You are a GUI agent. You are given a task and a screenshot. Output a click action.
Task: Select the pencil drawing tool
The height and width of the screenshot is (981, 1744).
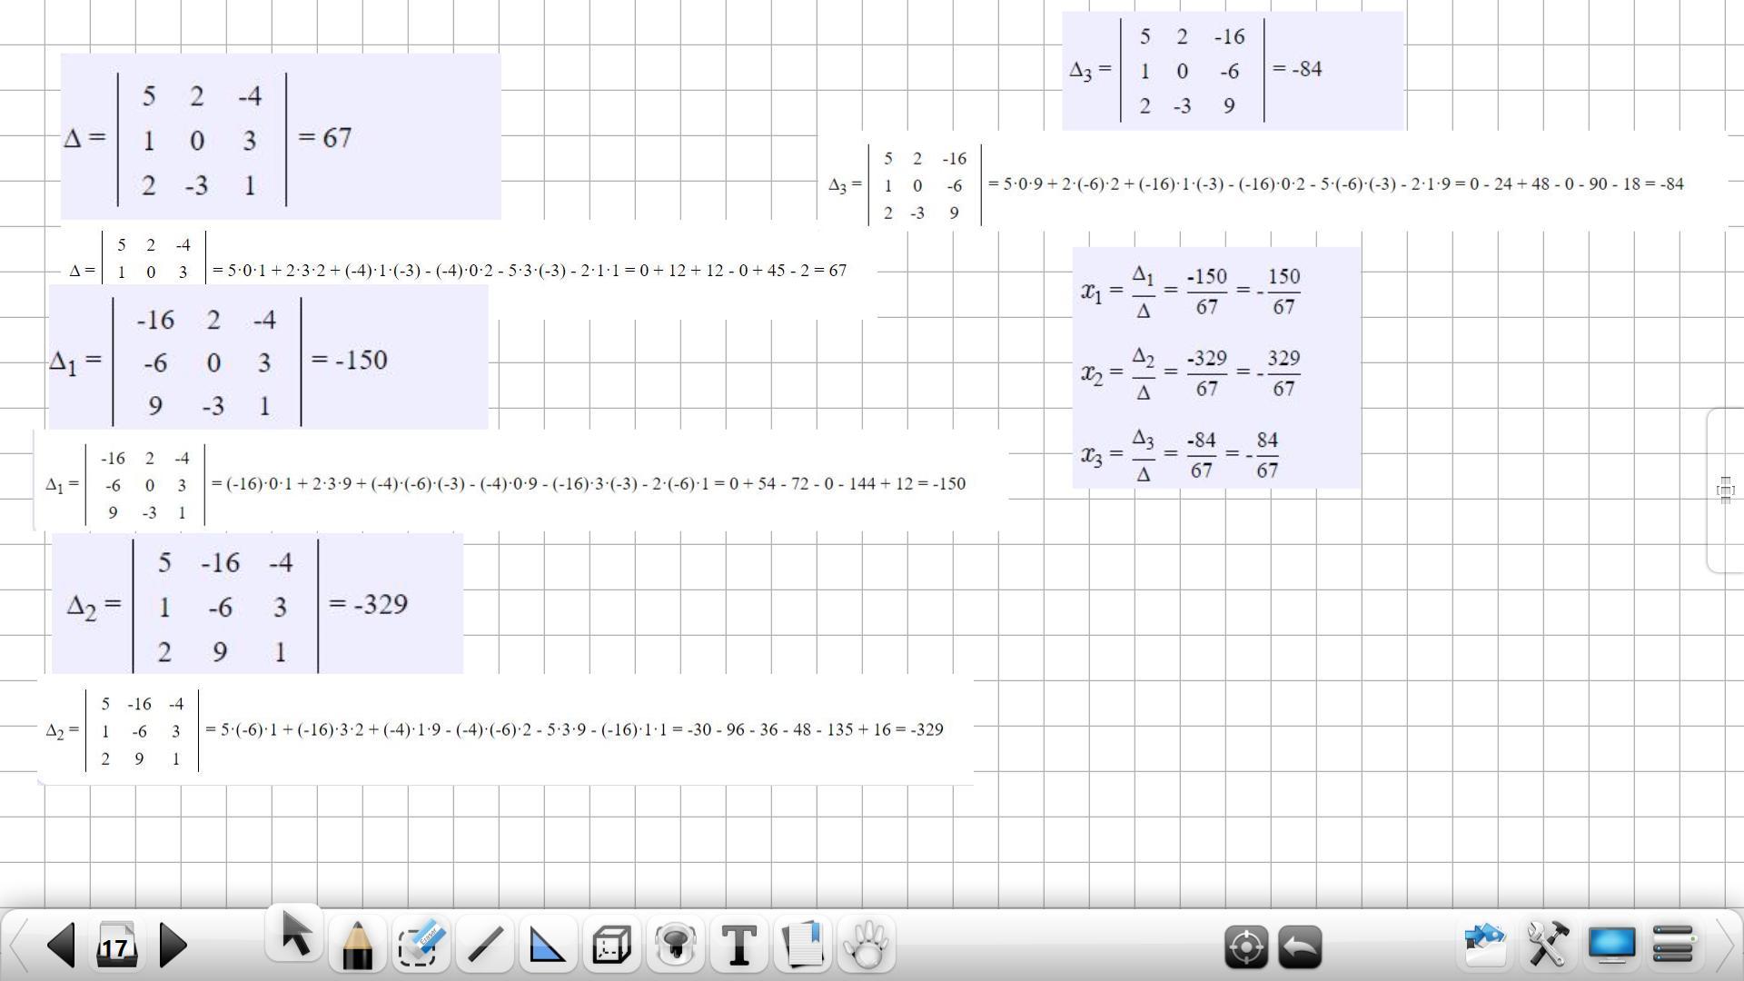357,946
